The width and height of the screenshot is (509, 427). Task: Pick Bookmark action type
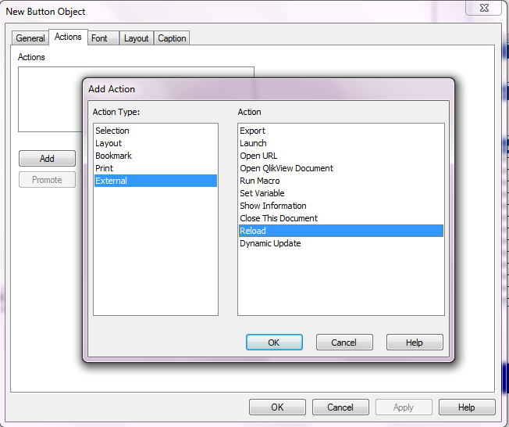pos(155,156)
